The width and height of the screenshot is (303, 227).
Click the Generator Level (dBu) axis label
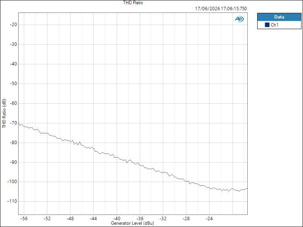(132, 223)
